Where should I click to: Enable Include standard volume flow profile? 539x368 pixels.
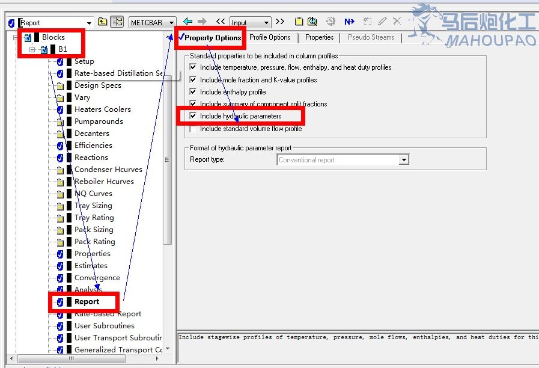(193, 128)
